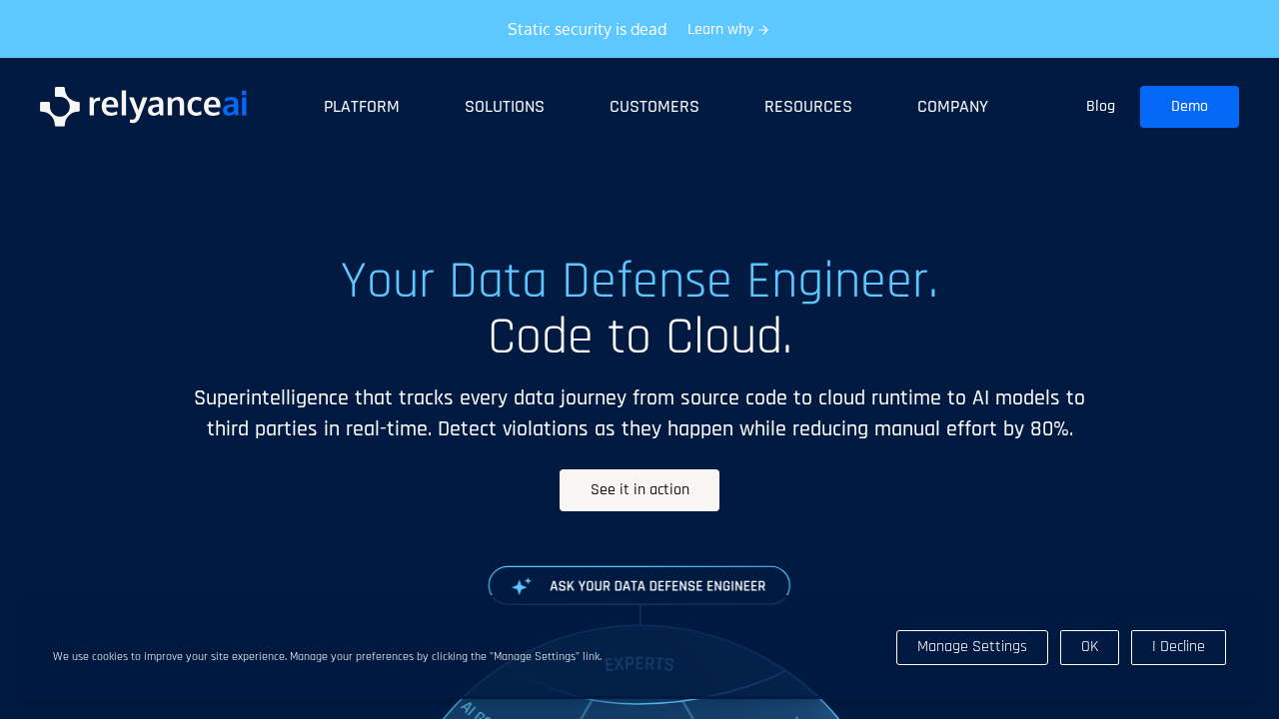Expand the PLATFORM menu
Screen dimensions: 1279x719
click(x=361, y=107)
